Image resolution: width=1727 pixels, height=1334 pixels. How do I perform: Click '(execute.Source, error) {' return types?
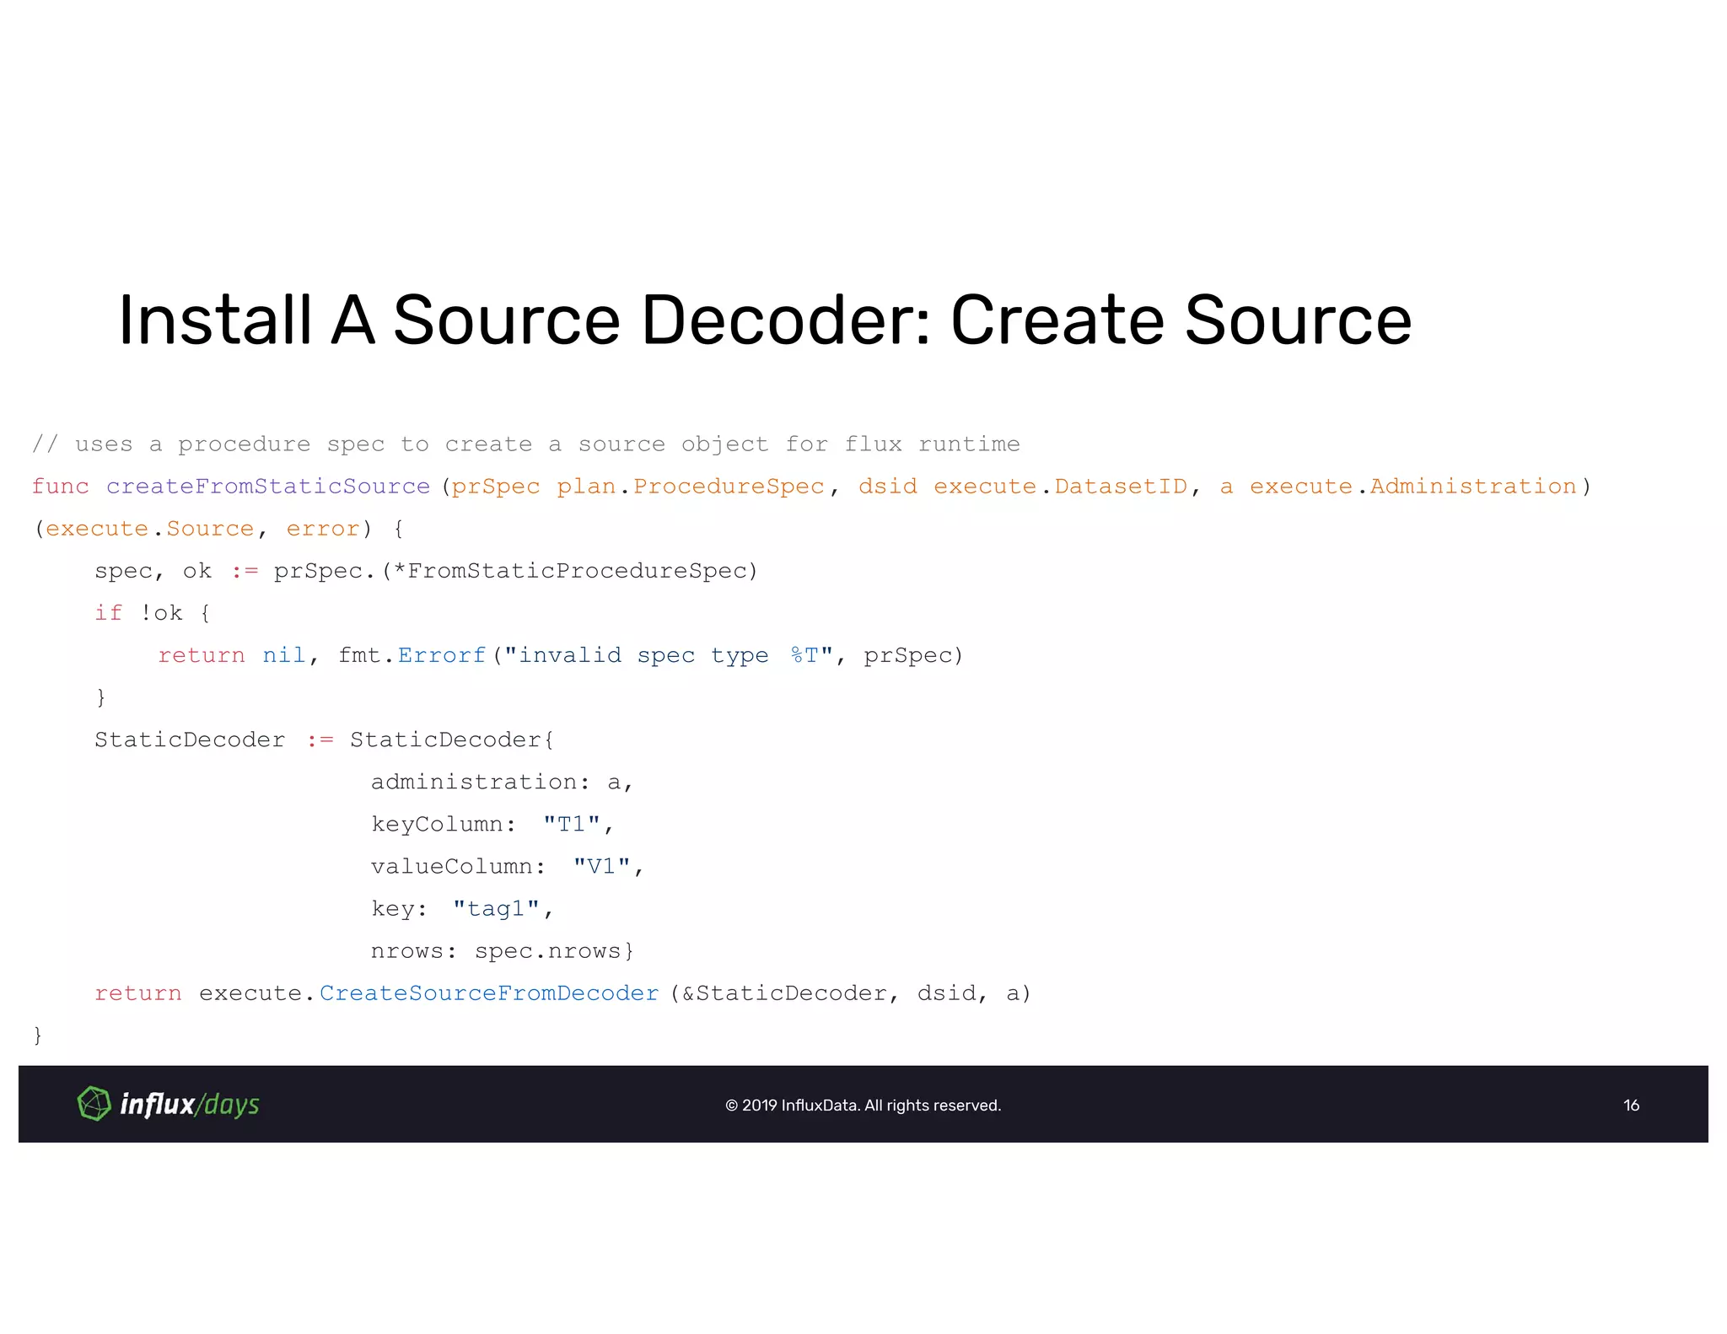coord(218,529)
